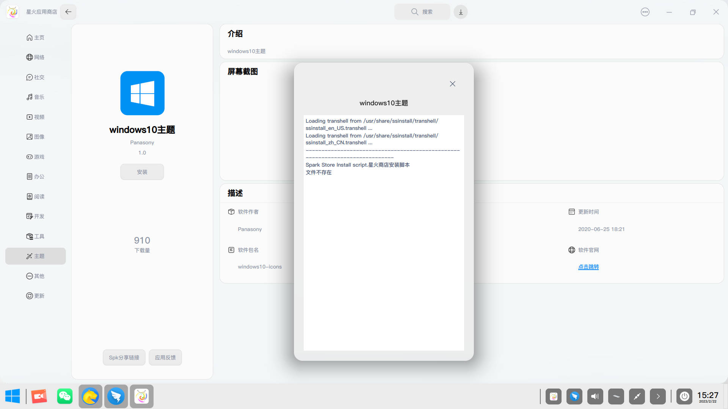This screenshot has width=728, height=409.
Task: Click the back arrow button
Action: coord(68,12)
